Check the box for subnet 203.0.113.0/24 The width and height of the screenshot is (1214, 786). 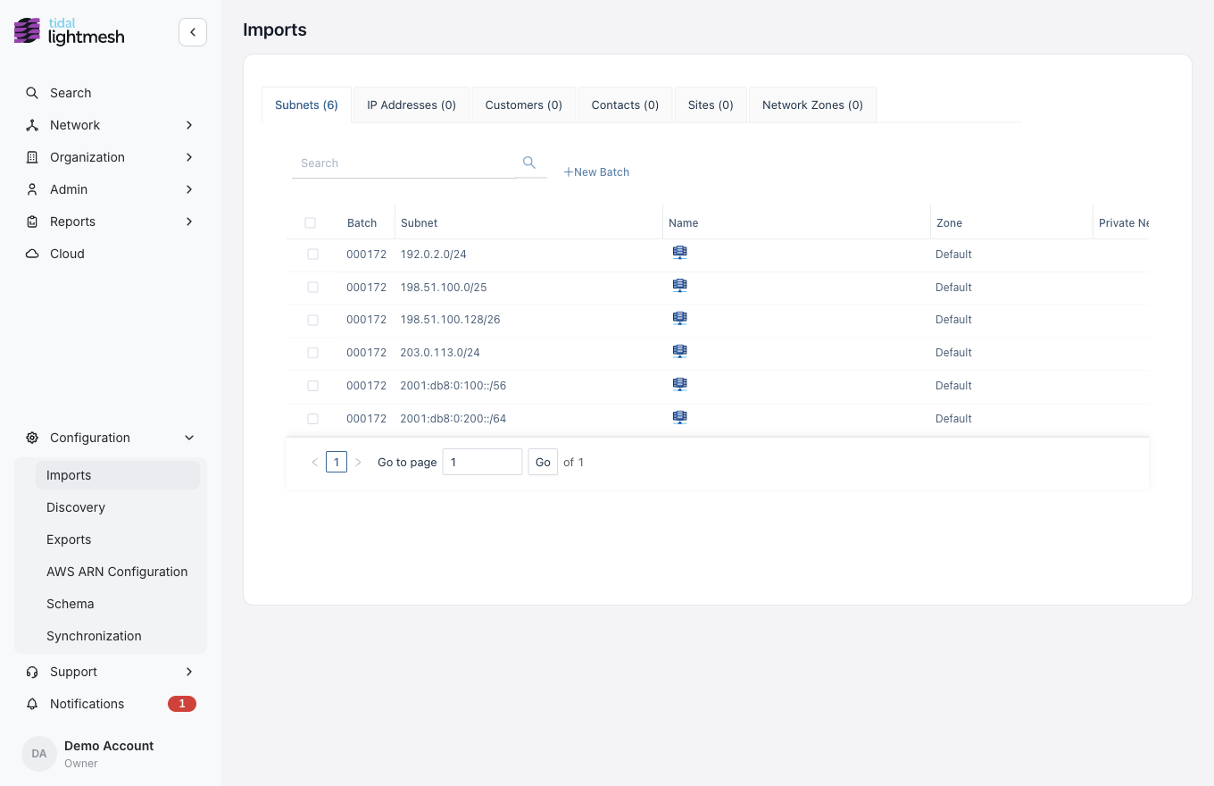[x=313, y=353]
